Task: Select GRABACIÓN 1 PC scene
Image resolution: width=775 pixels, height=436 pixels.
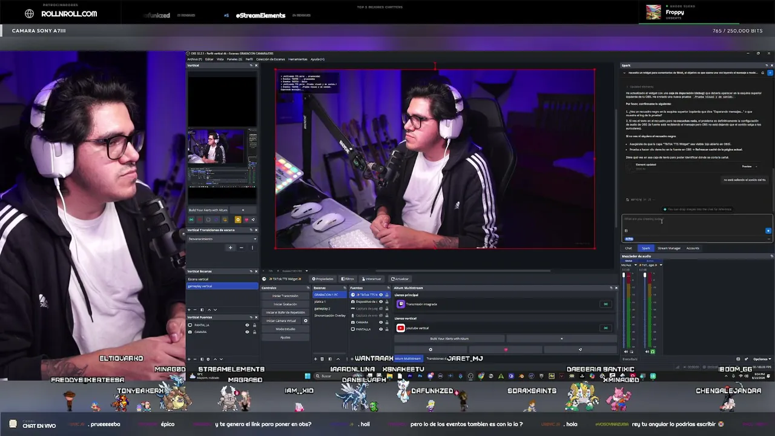Action: click(329, 294)
